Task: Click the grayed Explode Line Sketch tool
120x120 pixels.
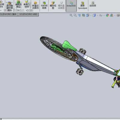Action: point(61,5)
